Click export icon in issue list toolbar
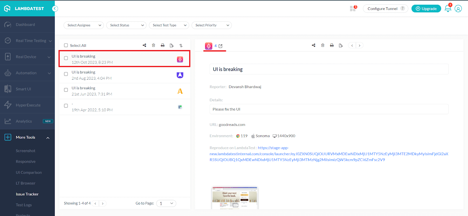This screenshot has width=468, height=216. [x=172, y=45]
